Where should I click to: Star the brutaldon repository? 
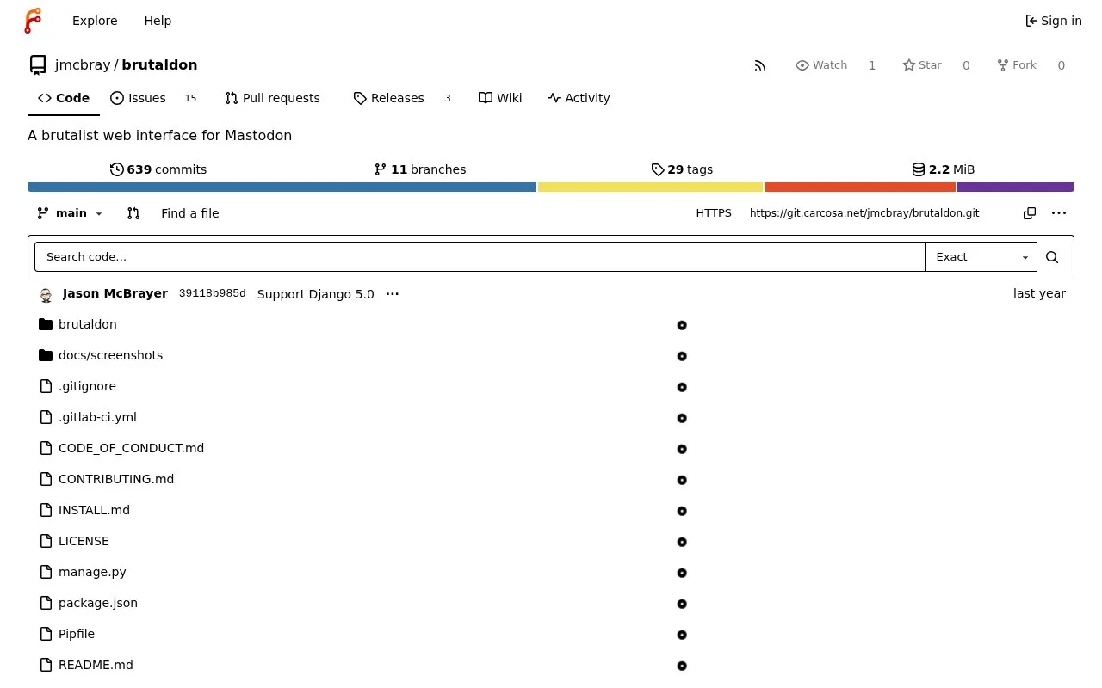pyautogui.click(x=922, y=65)
